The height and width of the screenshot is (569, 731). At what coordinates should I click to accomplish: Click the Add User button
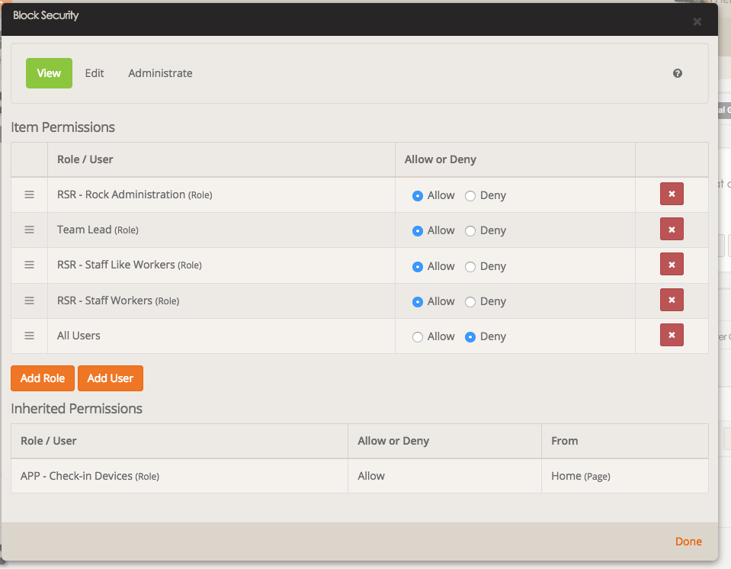111,378
